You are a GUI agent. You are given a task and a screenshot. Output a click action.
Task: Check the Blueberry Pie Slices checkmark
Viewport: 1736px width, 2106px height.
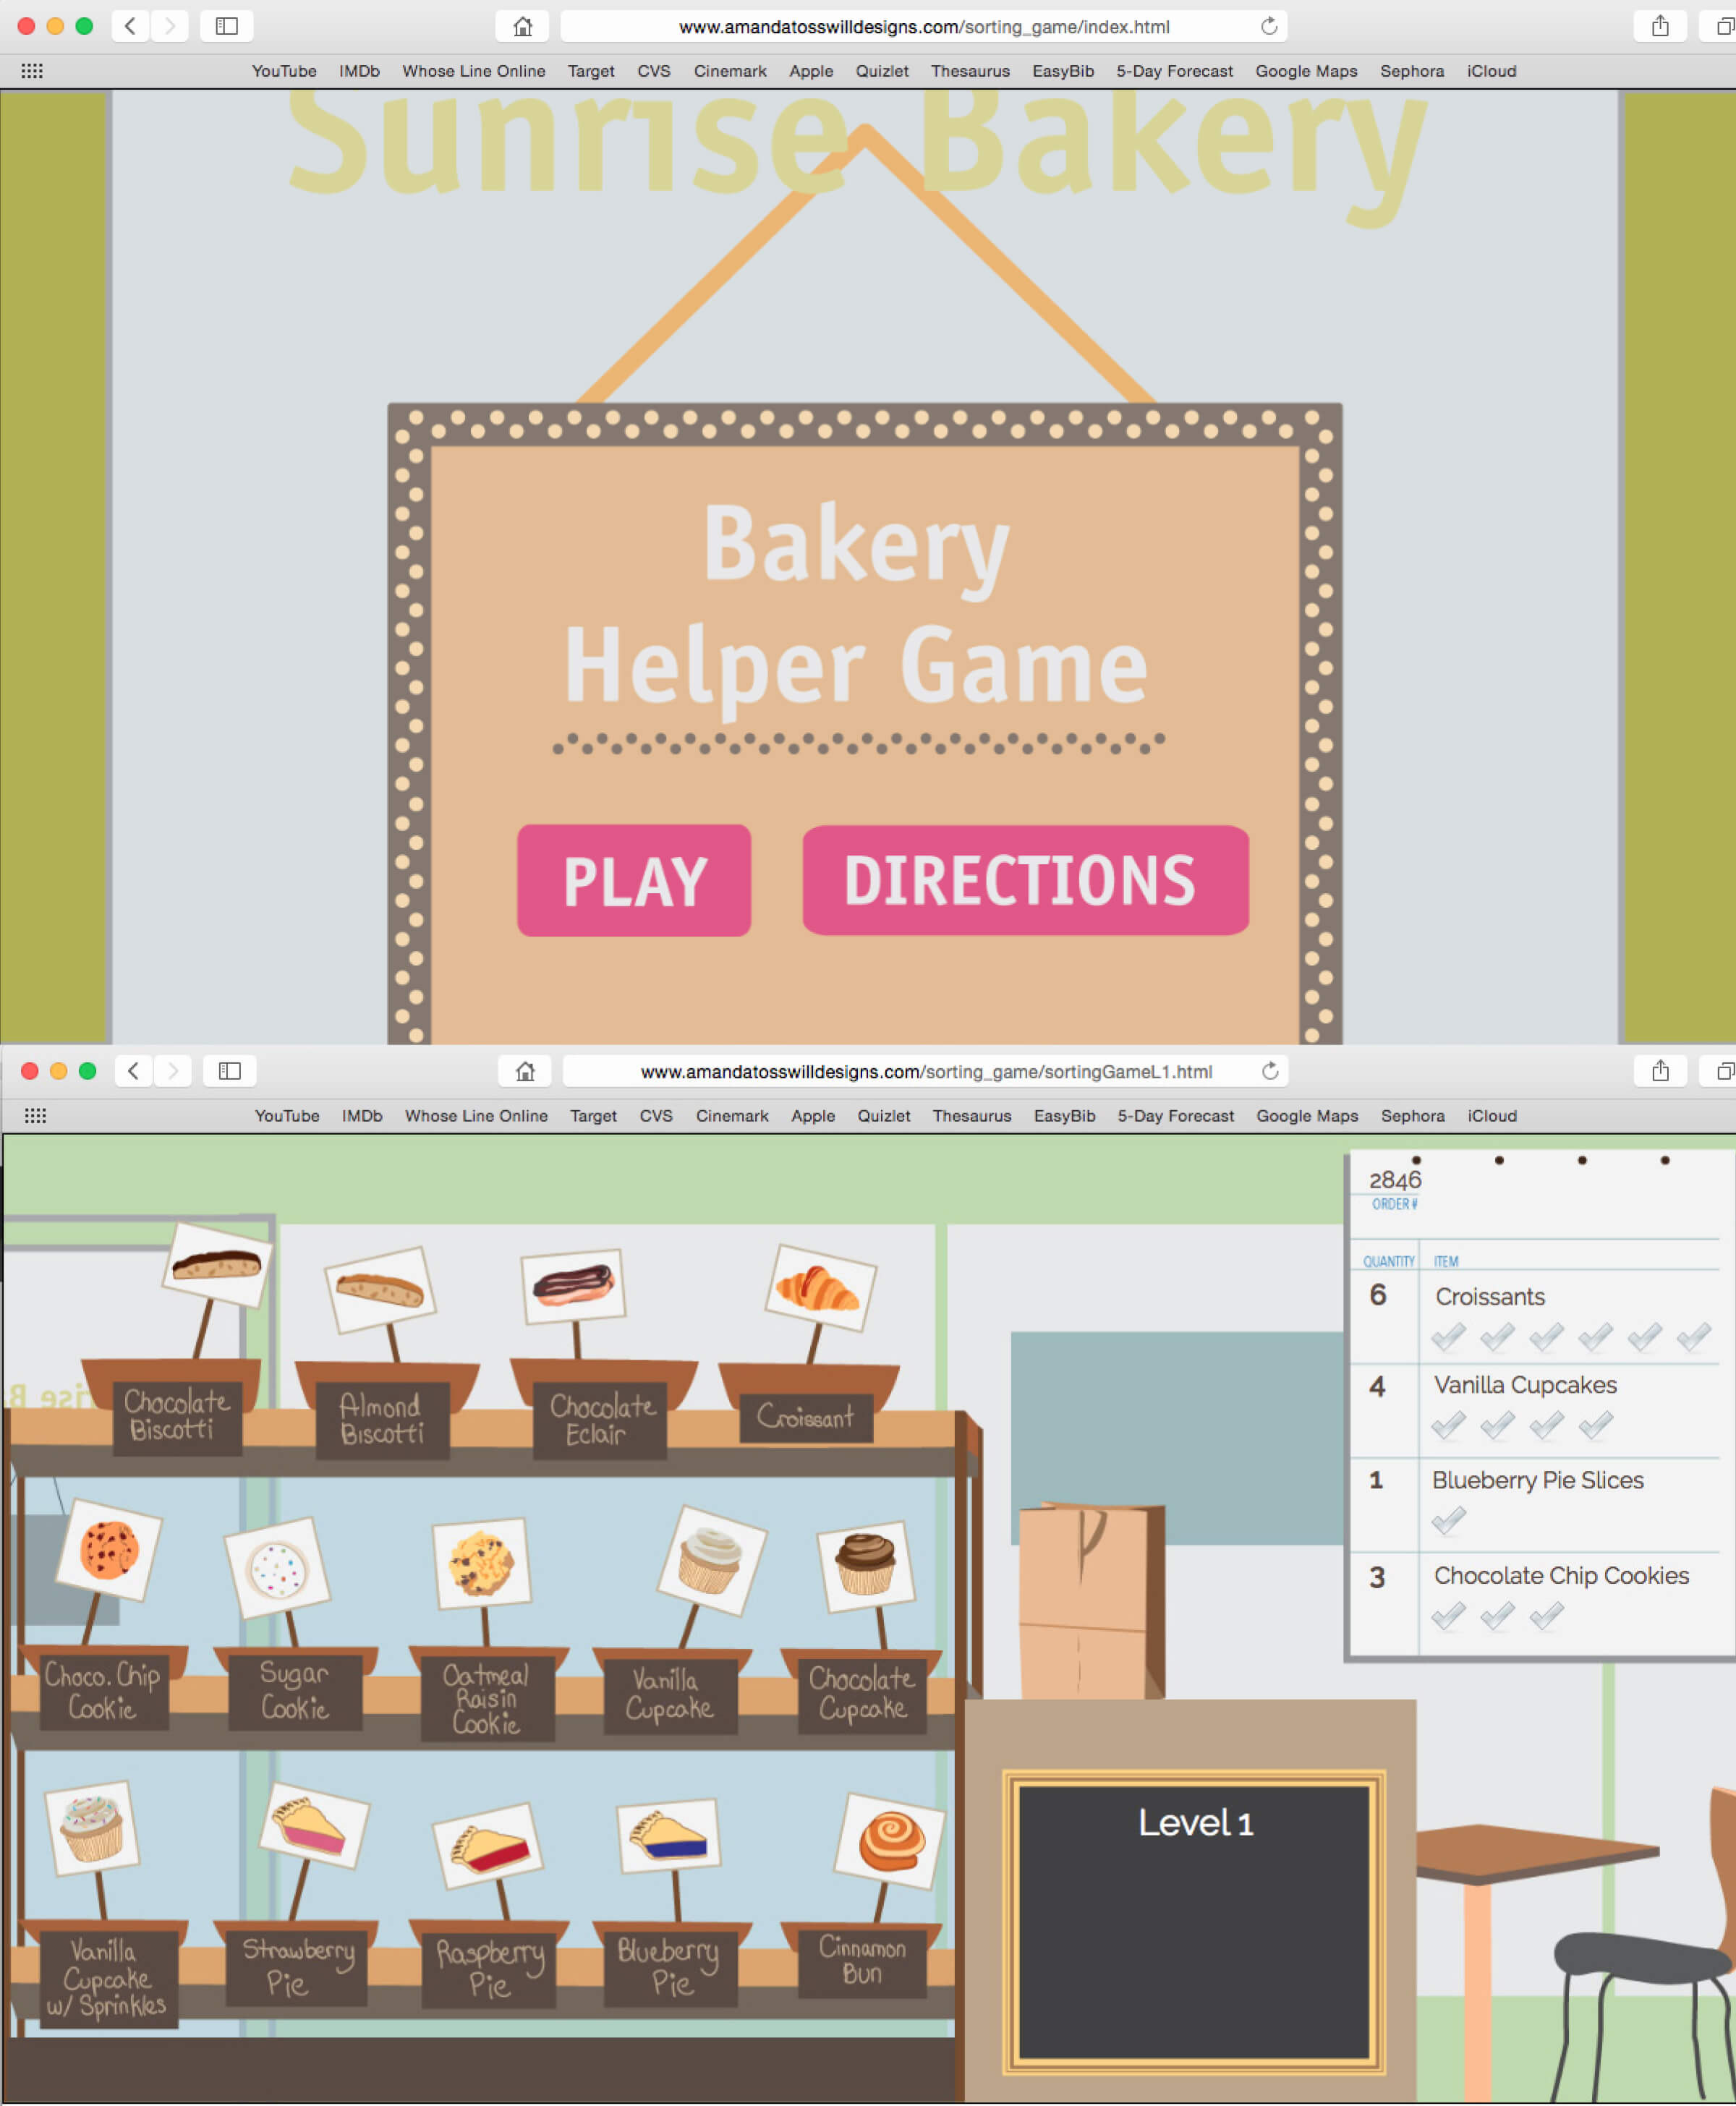pos(1448,1520)
